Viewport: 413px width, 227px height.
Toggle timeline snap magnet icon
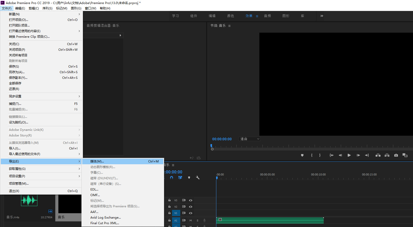172,178
